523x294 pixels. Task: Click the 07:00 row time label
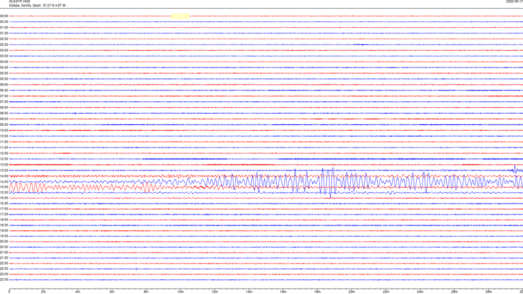tap(4, 96)
